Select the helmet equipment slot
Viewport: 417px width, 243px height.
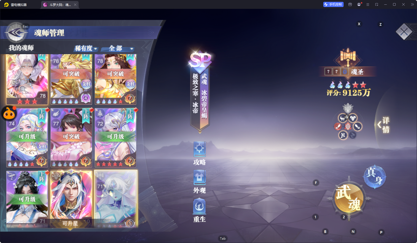tap(343, 118)
